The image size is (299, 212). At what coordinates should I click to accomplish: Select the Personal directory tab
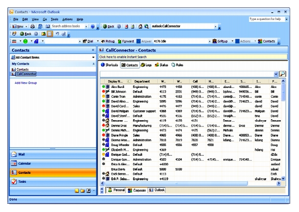(x=116, y=190)
